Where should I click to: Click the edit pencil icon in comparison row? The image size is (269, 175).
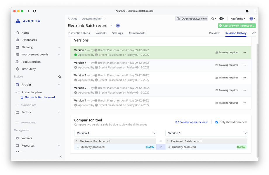(x=161, y=147)
